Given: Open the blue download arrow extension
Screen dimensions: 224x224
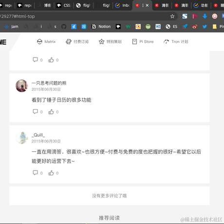Looking at the screenshot, I should (x=205, y=16).
